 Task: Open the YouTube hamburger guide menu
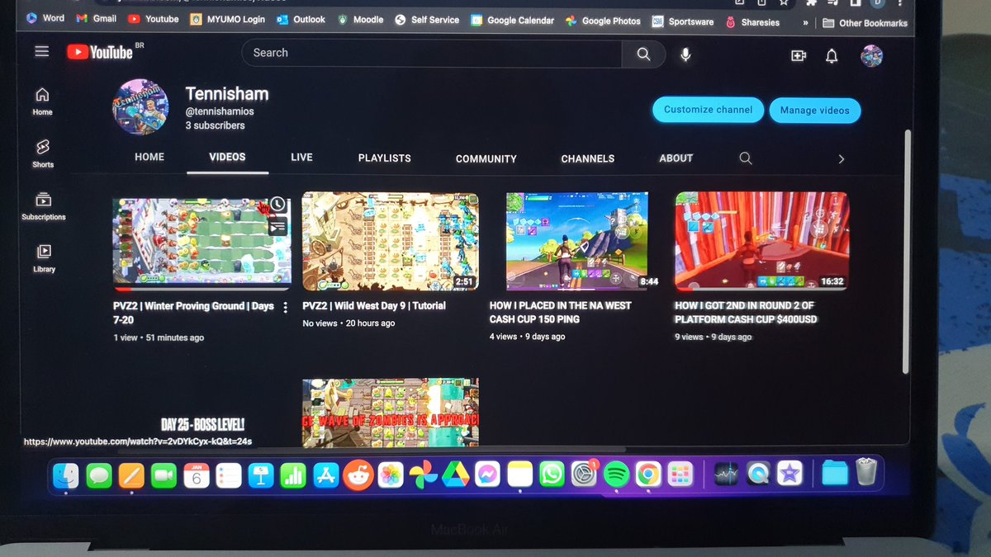(42, 52)
